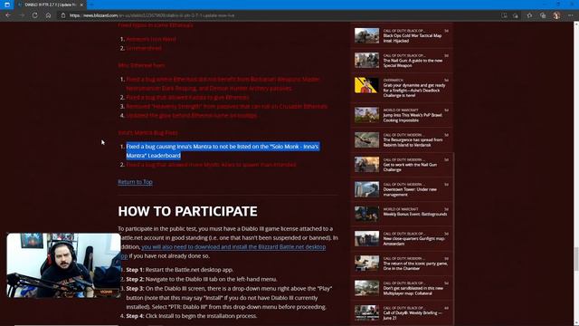Screen dimensions: 579x326
Task: Select the Diablo III PTR 2.7.1 tab
Action: (50, 5)
